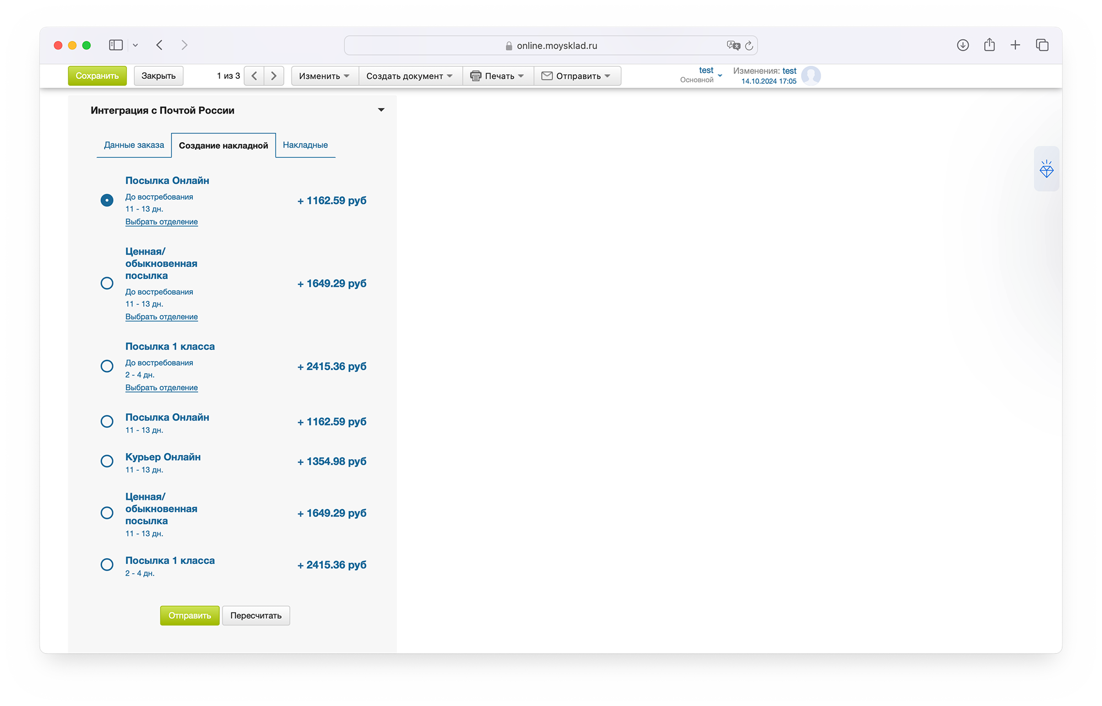Click Выбрать отделение under Посылка Онлайн
The height and width of the screenshot is (706, 1102).
click(161, 222)
